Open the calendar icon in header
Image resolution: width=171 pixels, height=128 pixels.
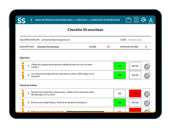tap(129, 20)
